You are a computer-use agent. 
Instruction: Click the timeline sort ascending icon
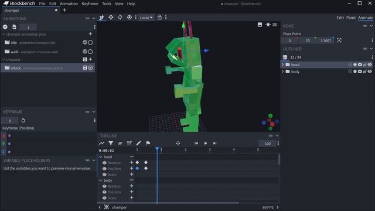point(129,143)
